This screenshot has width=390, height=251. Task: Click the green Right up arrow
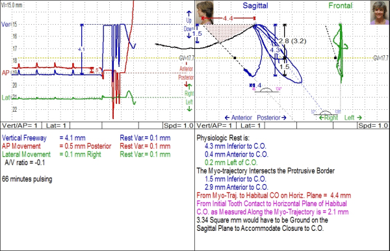click(x=189, y=86)
